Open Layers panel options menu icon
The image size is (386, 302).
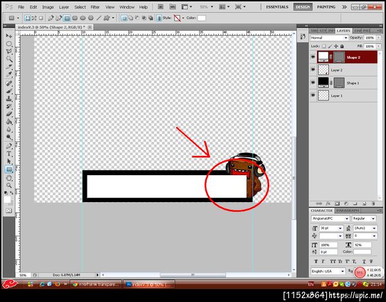(x=379, y=30)
